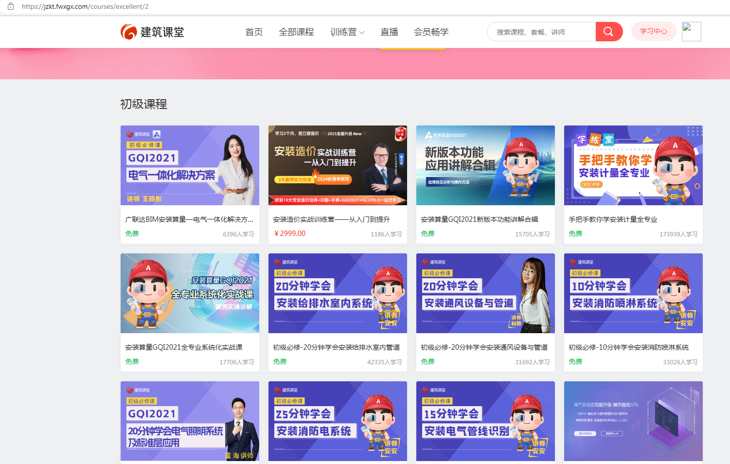Click title 初级必修-20分钟学会安装通风设备与管道

click(484, 347)
